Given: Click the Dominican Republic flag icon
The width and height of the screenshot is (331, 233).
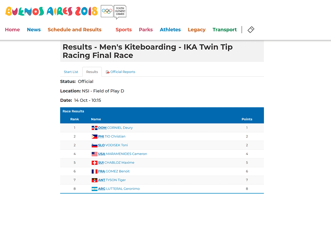Looking at the screenshot, I should click(x=95, y=128).
